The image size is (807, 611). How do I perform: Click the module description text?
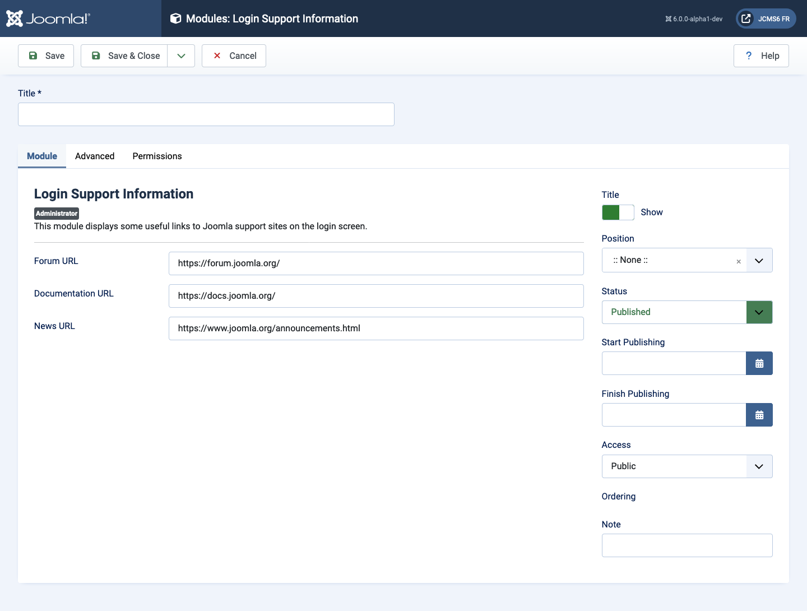[x=201, y=226]
